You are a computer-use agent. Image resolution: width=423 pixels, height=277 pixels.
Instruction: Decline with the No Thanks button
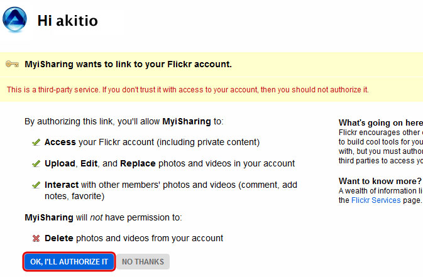143,262
